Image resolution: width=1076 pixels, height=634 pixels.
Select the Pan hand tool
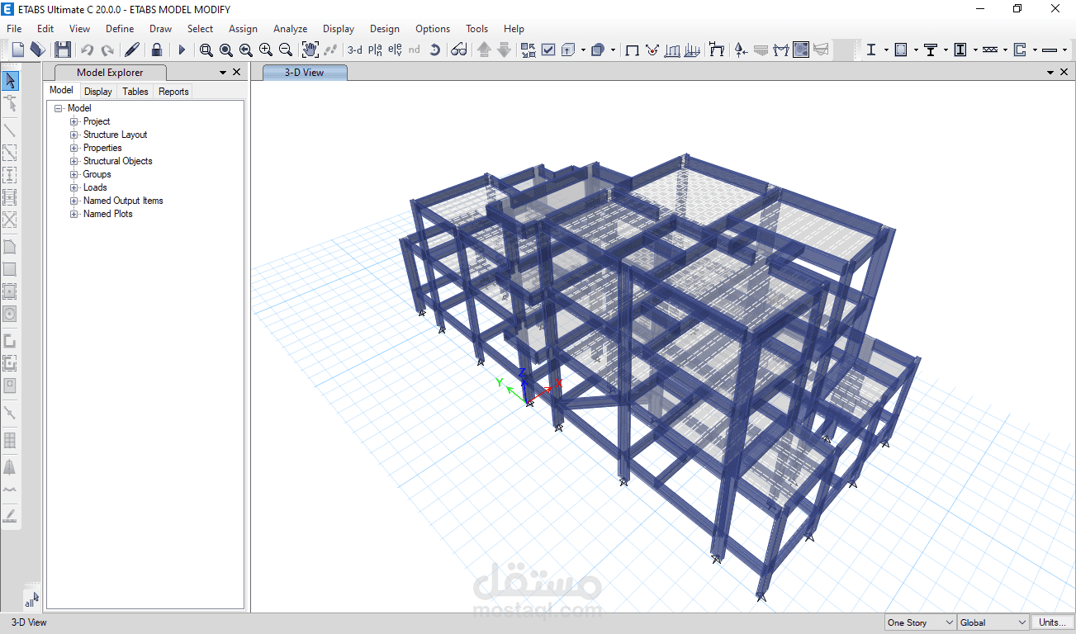click(x=310, y=50)
